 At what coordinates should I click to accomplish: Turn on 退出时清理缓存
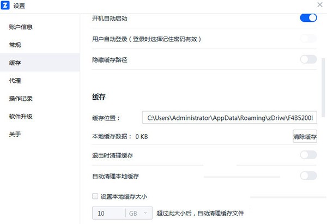[x=308, y=155]
